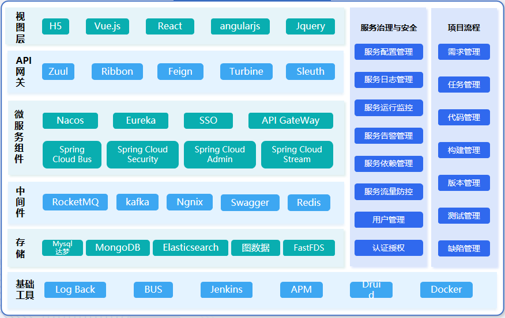Click the Nacos component
This screenshot has height=318, width=505.
click(70, 120)
